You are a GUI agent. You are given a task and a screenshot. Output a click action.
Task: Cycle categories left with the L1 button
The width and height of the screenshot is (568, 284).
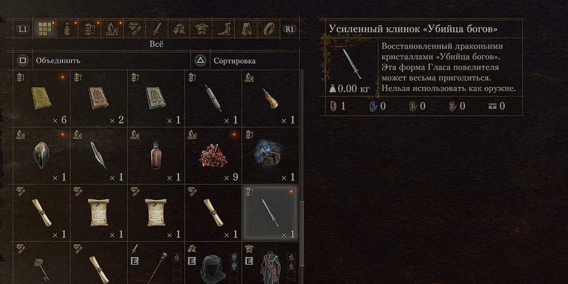click(x=23, y=30)
